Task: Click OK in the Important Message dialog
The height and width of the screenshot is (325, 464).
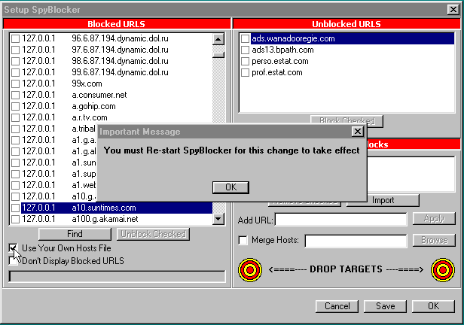Action: click(230, 187)
